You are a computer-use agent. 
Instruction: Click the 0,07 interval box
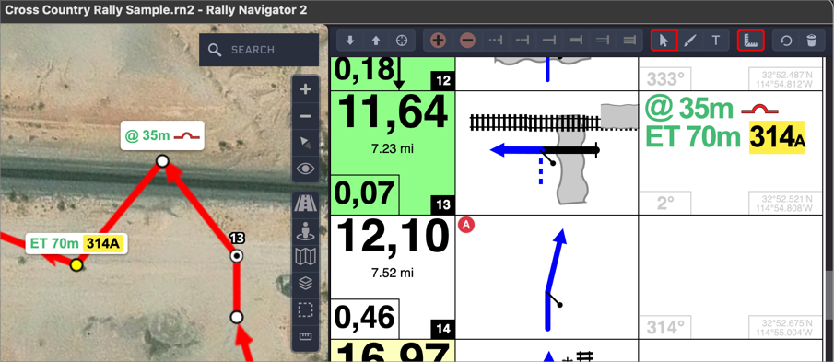365,194
